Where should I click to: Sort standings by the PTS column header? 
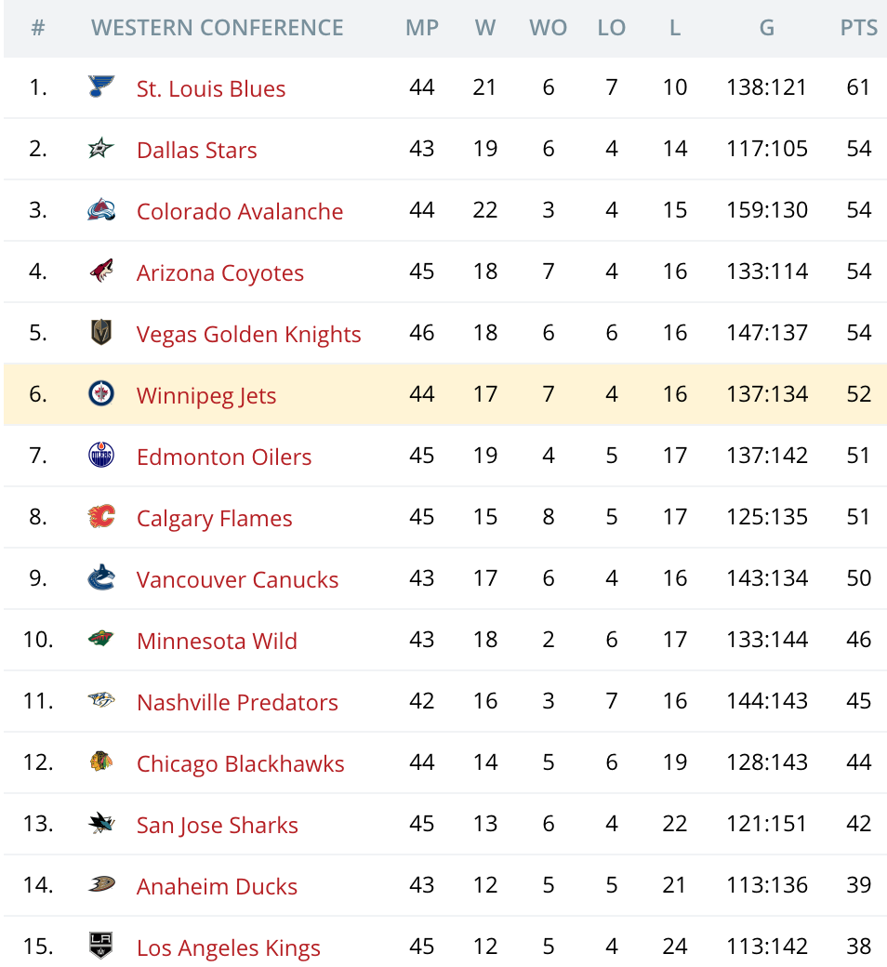tap(858, 28)
